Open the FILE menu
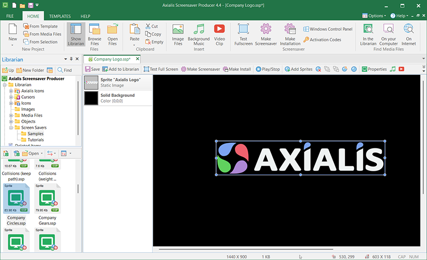The width and height of the screenshot is (427, 260). [x=10, y=16]
